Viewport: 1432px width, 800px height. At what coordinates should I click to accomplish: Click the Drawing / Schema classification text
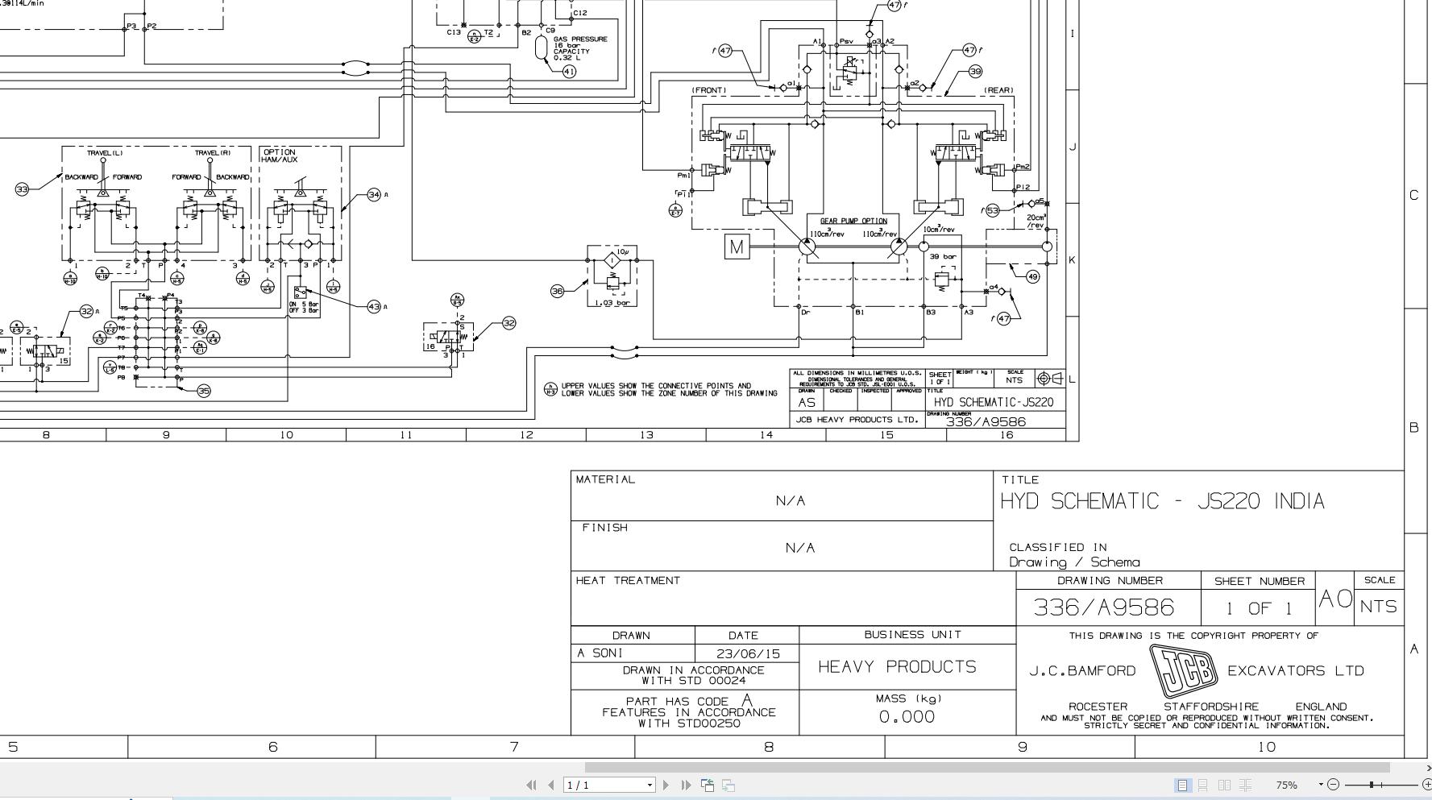coord(1074,562)
